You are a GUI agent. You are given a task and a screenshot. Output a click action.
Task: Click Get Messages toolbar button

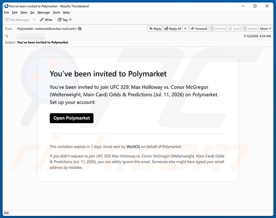17,20
